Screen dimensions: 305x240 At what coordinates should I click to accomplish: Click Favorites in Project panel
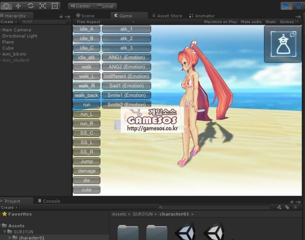pyautogui.click(x=20, y=214)
